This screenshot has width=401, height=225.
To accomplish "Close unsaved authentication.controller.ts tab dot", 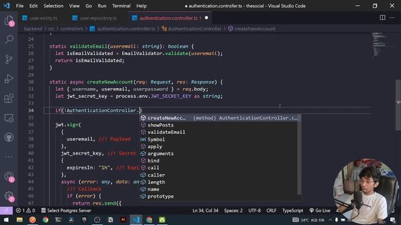I will pos(206,18).
